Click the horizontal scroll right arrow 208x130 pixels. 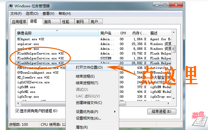(x=168, y=103)
